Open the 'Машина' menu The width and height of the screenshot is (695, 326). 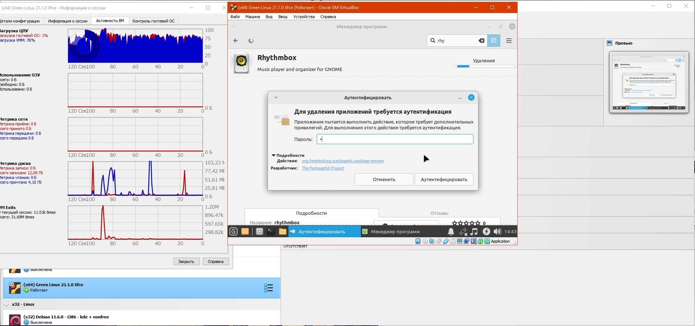tap(253, 17)
